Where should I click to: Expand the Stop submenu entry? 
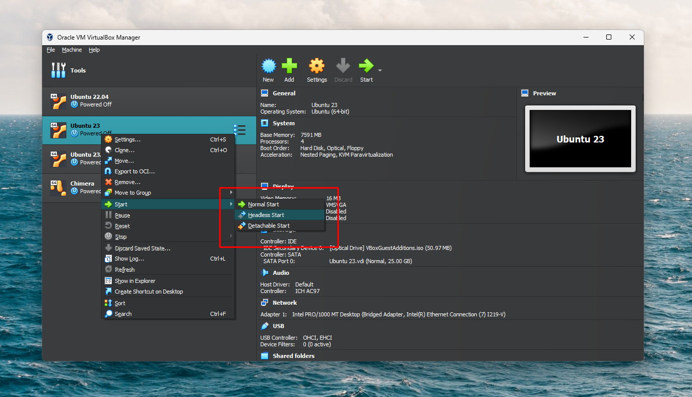pyautogui.click(x=168, y=237)
